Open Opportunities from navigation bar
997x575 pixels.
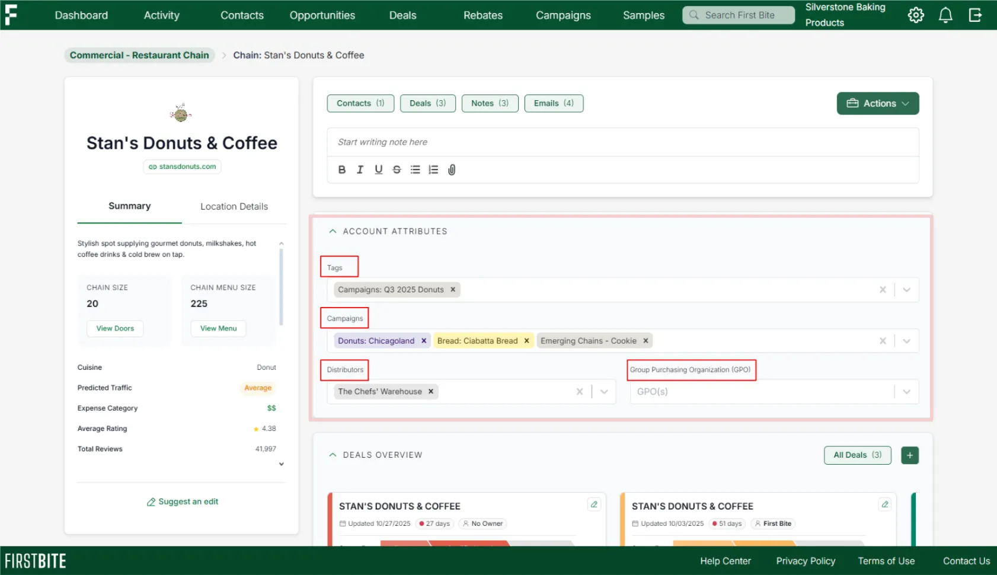[322, 15]
